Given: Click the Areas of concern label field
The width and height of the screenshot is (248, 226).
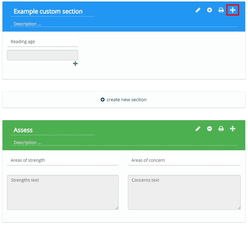Looking at the screenshot, I should click(184, 160).
